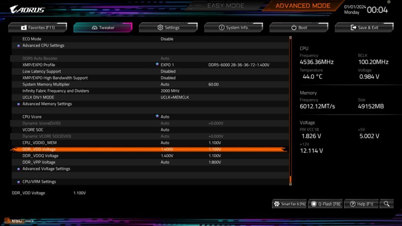Screen dimensions: 402x226
Task: Open XMP/EXPO Profile EXPO 1 selector
Action: click(167, 65)
